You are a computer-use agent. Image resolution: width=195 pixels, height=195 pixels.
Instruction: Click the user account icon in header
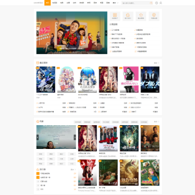(161, 3)
